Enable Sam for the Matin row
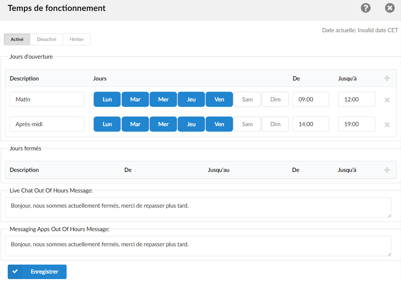 247,99
